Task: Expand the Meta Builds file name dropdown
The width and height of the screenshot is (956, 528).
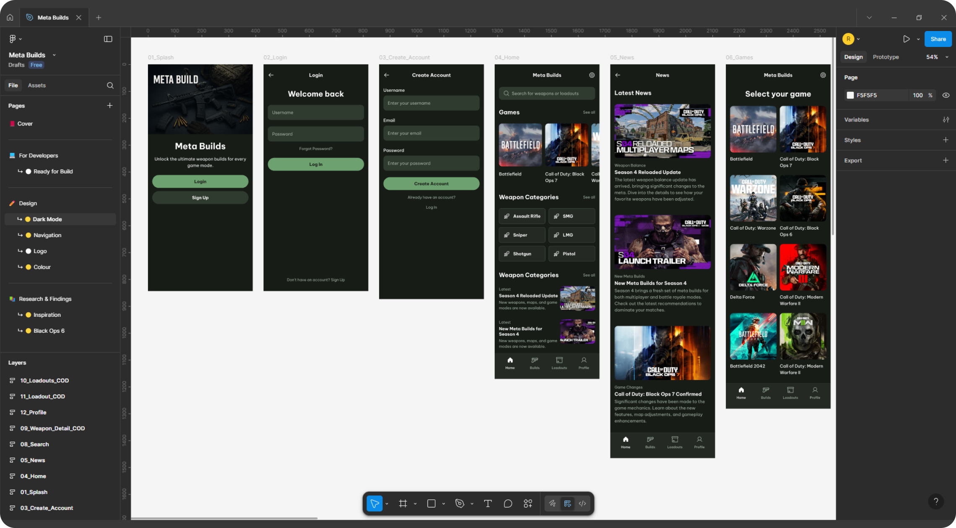Action: coord(54,55)
